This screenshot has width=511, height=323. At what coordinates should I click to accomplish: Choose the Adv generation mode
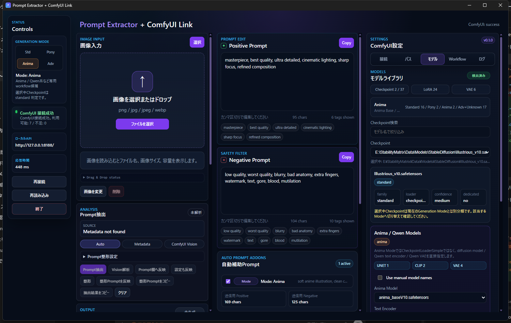click(51, 64)
